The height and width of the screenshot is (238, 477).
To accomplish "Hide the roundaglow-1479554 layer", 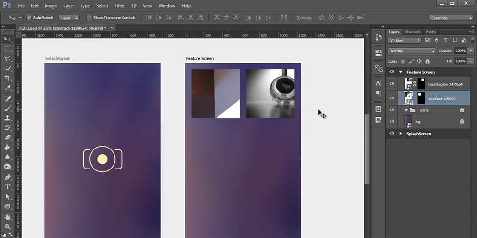I will tap(392, 84).
